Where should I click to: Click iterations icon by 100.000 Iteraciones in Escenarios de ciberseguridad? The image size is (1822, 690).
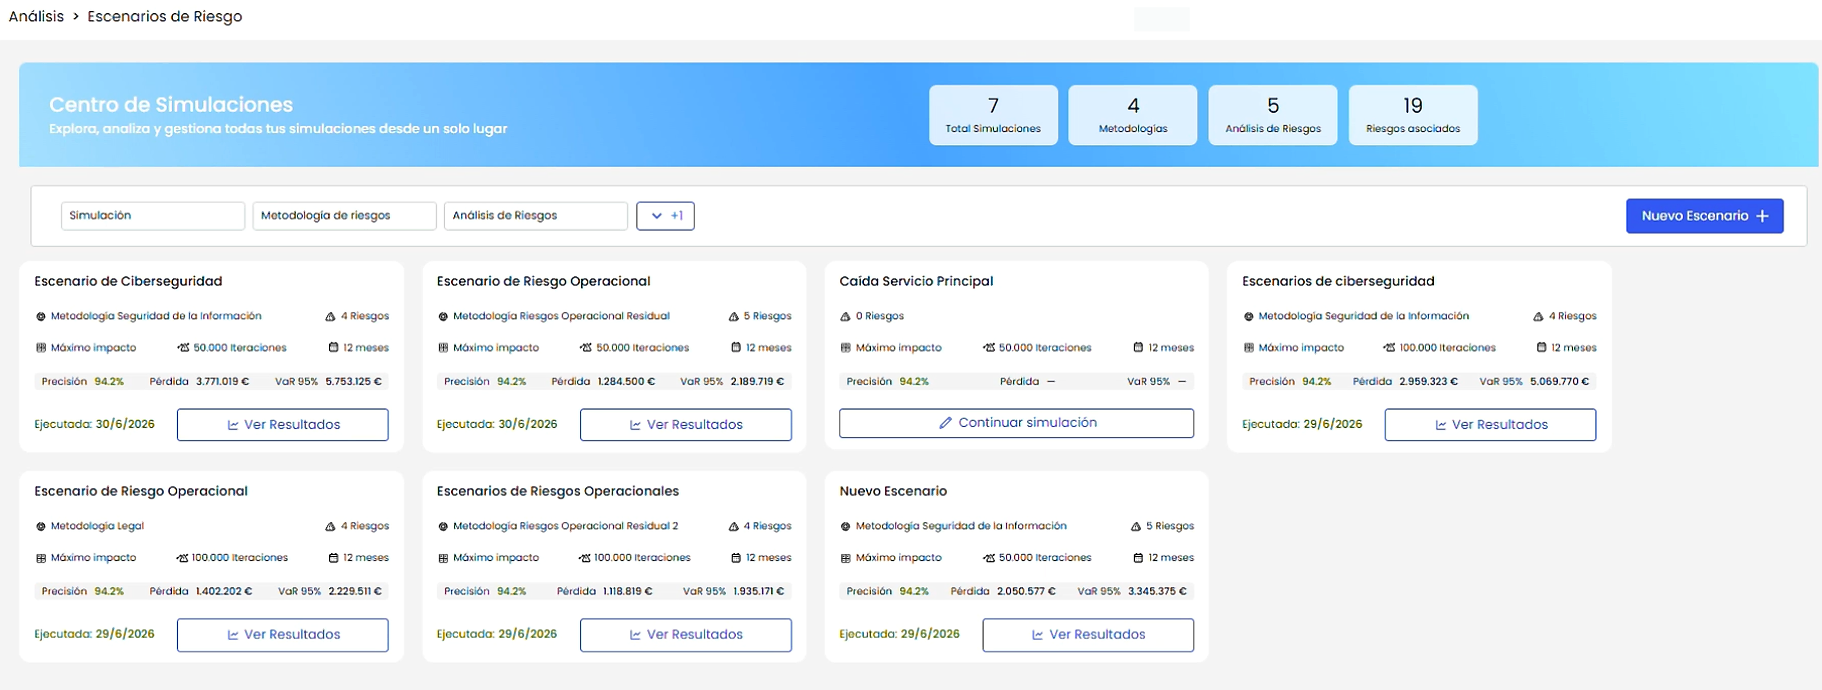(x=1389, y=347)
